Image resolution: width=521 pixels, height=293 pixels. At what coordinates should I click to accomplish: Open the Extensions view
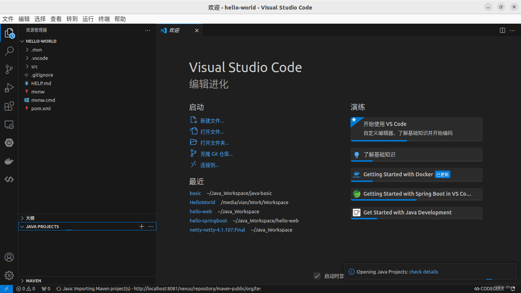point(9,106)
